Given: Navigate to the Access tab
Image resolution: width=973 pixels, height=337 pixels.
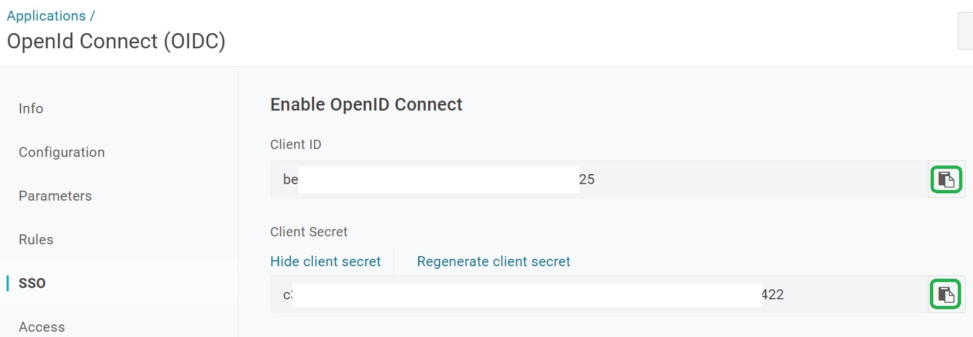Looking at the screenshot, I should coord(42,326).
